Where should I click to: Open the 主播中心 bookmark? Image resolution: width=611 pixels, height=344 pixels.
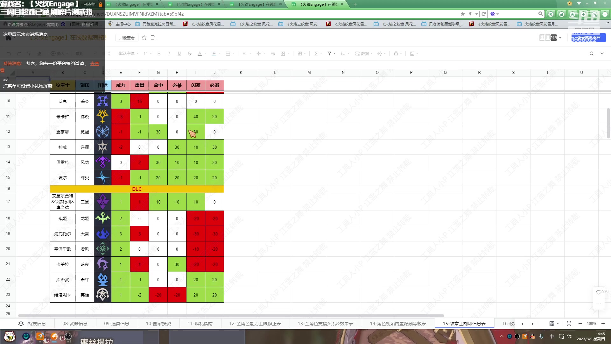pos(119,24)
